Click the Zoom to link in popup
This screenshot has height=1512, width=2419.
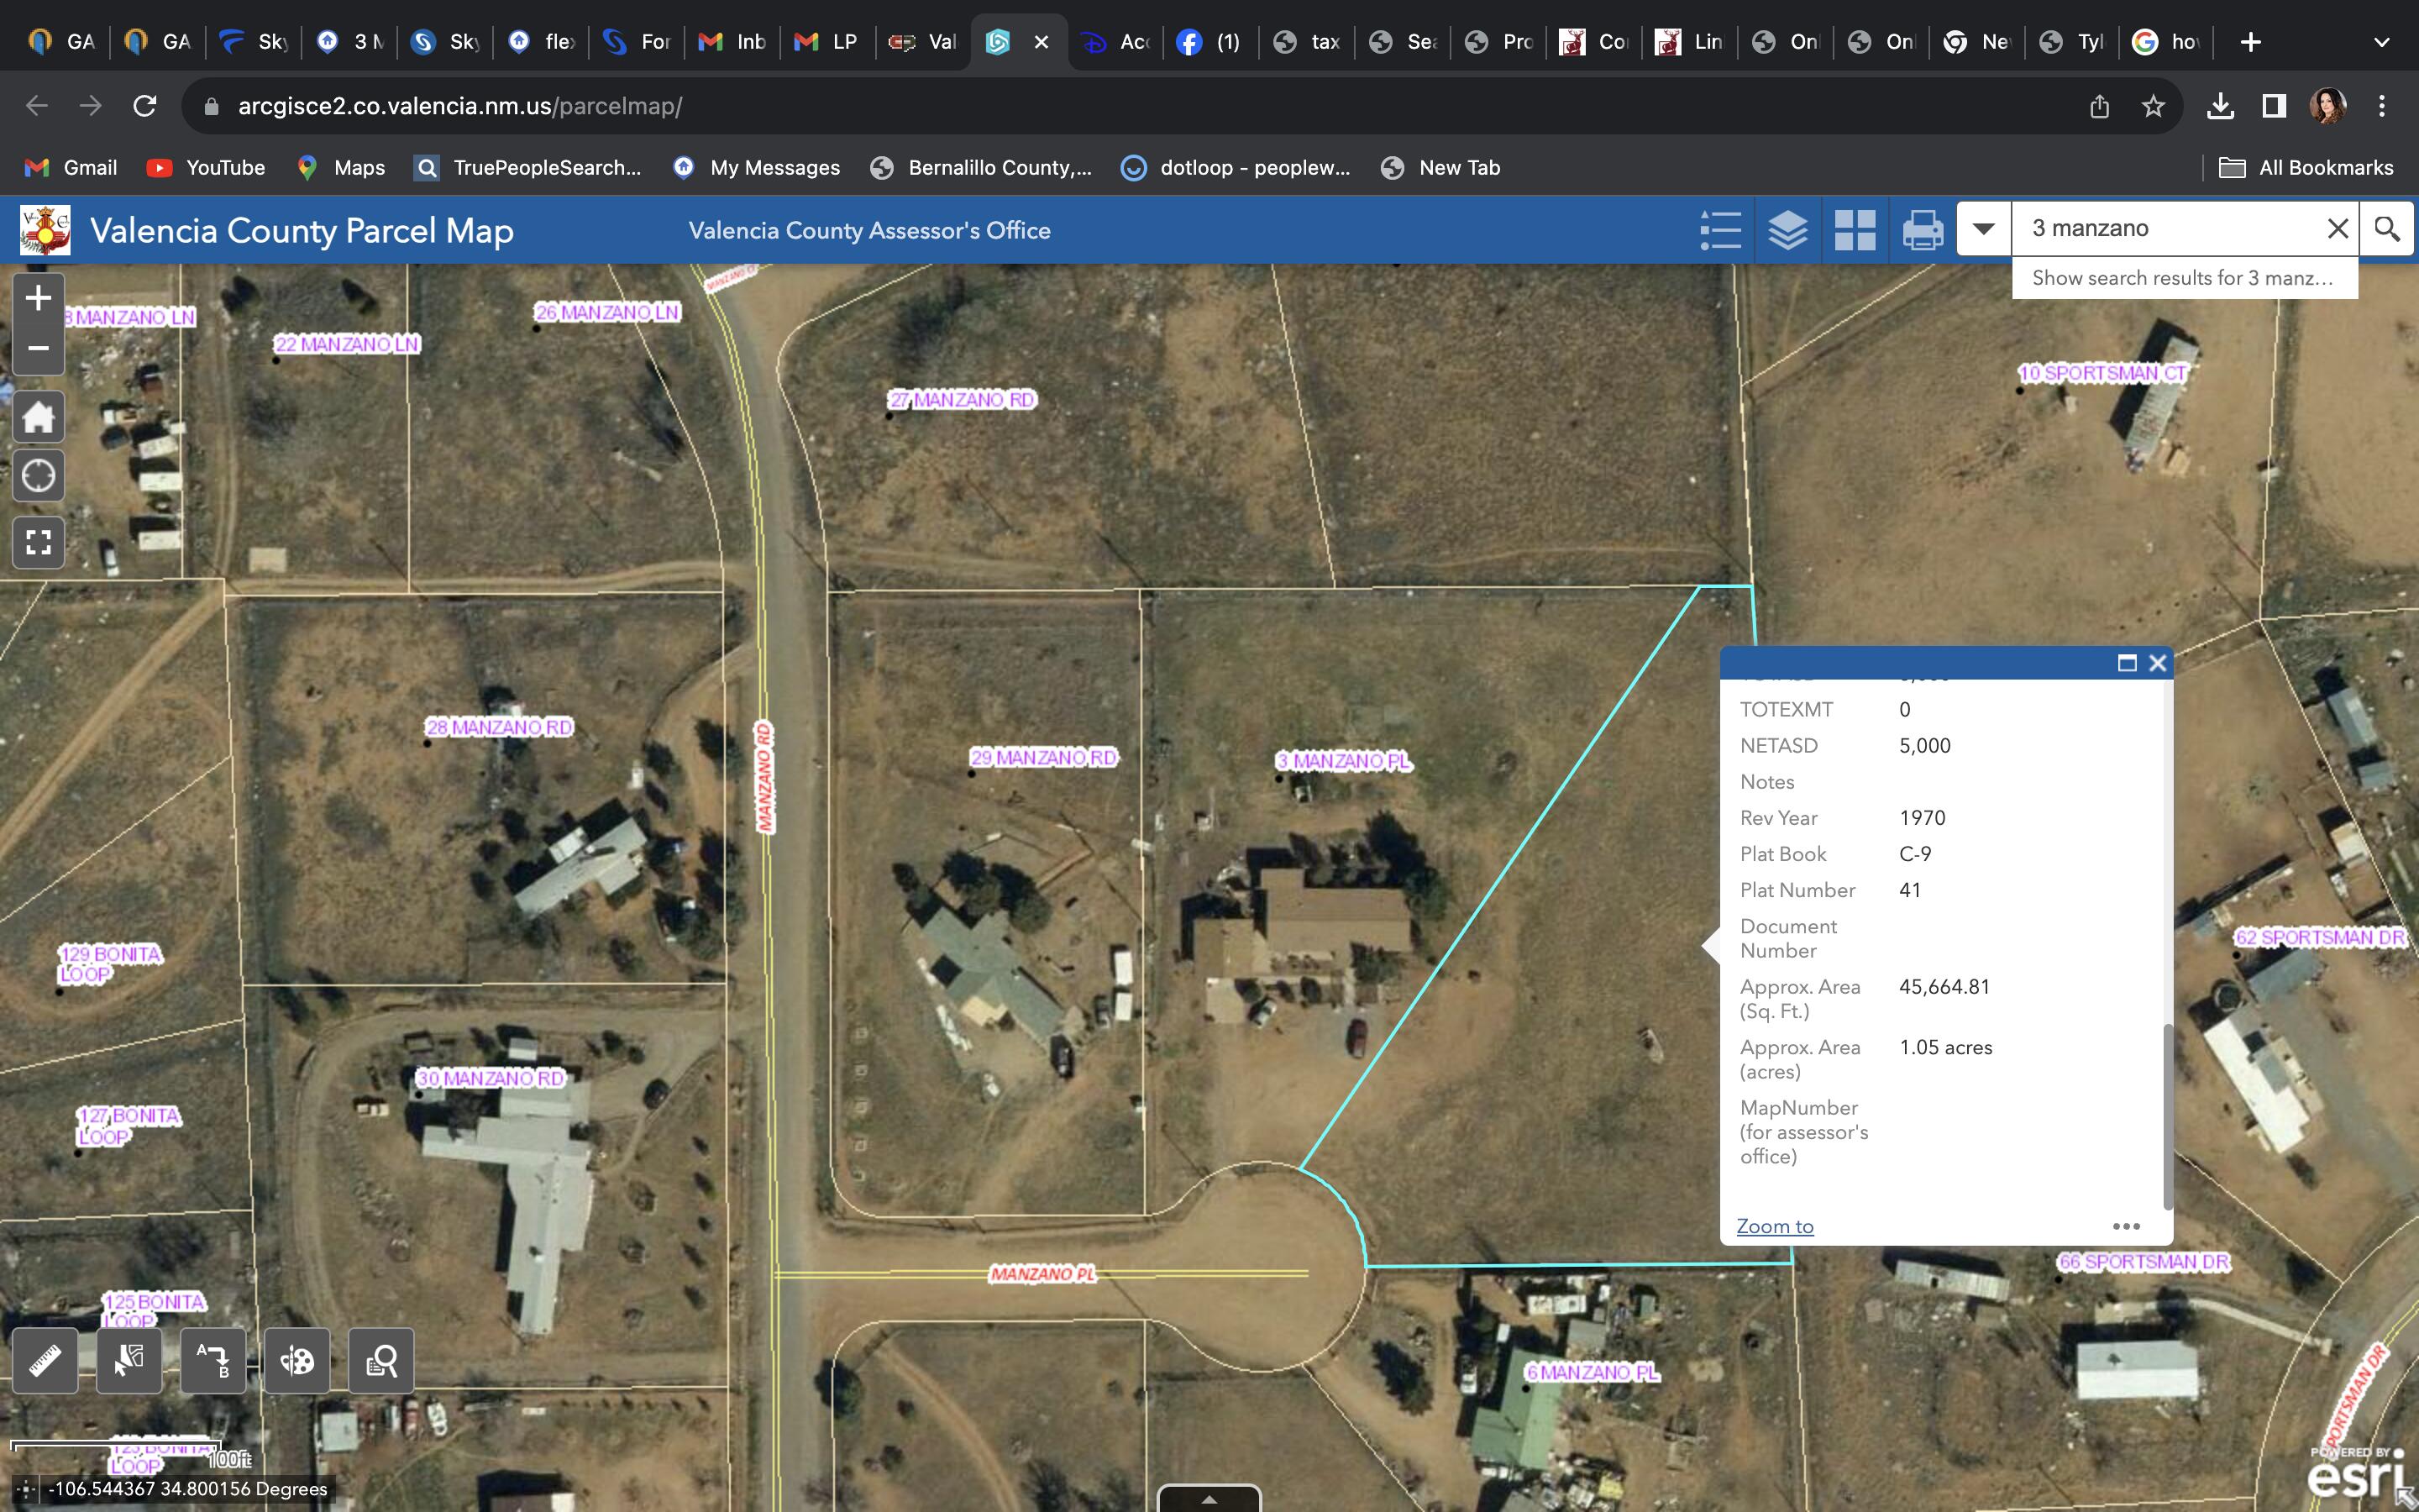pos(1774,1226)
